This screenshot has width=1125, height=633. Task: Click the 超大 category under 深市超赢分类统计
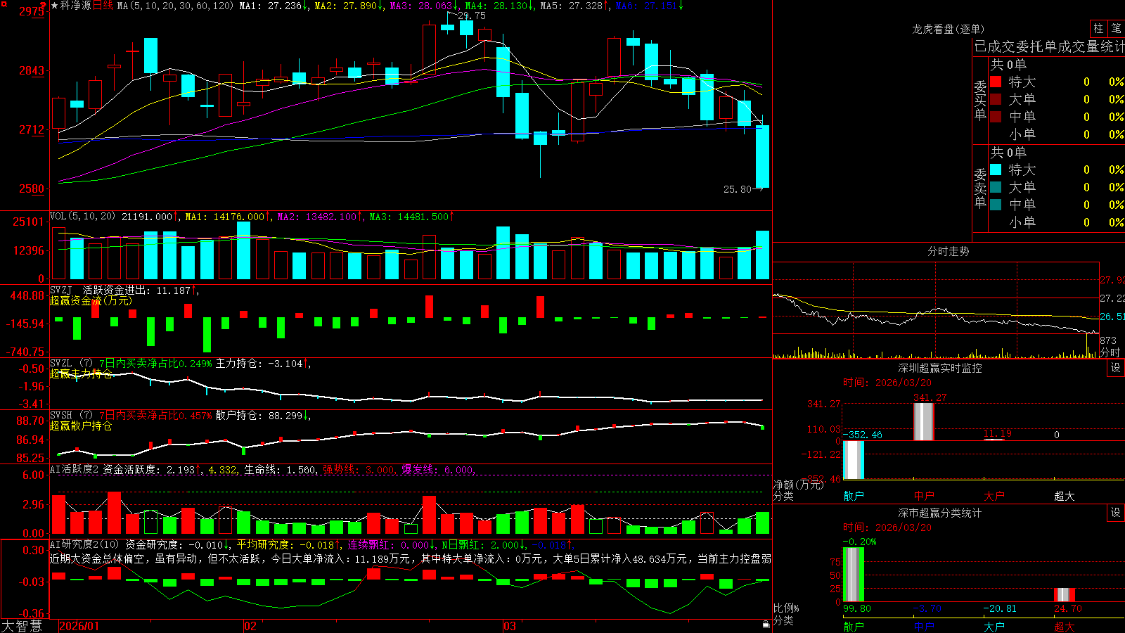point(1065,627)
